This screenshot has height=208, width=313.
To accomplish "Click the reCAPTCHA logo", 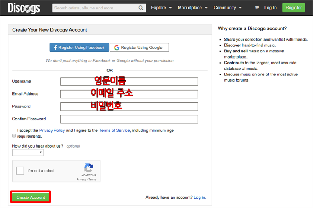I will [89, 168].
